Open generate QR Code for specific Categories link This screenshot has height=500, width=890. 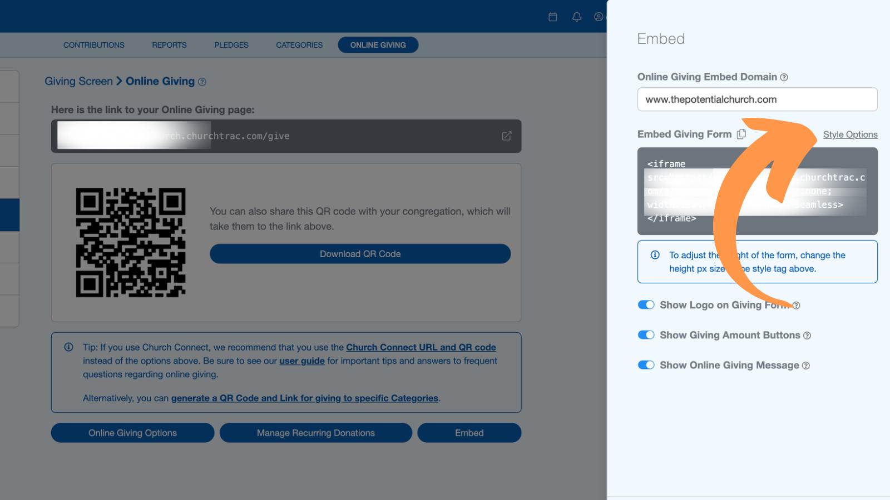point(305,398)
